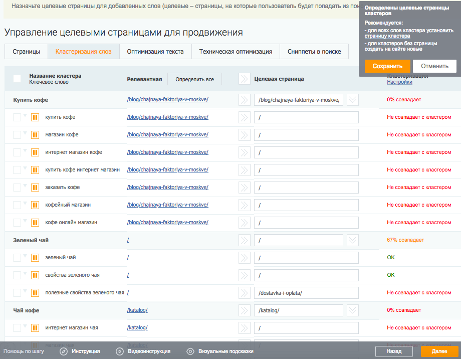Tick the checkbox for 'кофейный магазин'
Screen dimensions: 461x359
[17, 205]
